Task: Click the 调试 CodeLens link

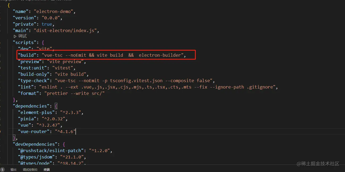Action: 22,36
